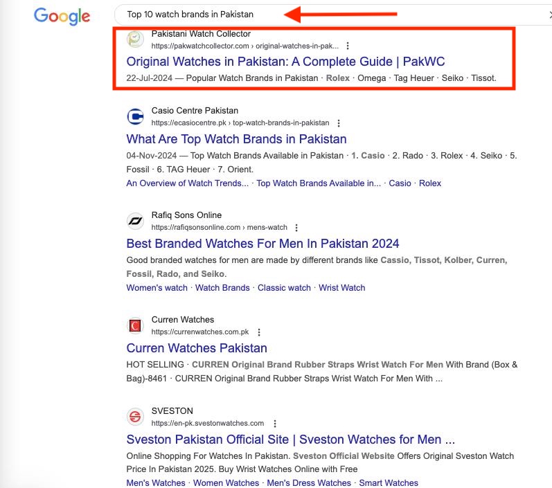Open the Rolex sitelink

430,183
